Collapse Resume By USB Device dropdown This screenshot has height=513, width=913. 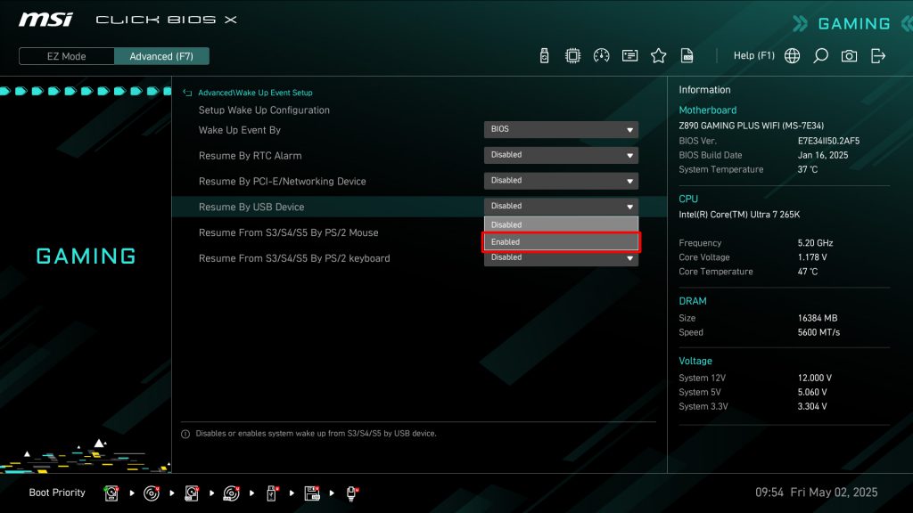coord(561,206)
